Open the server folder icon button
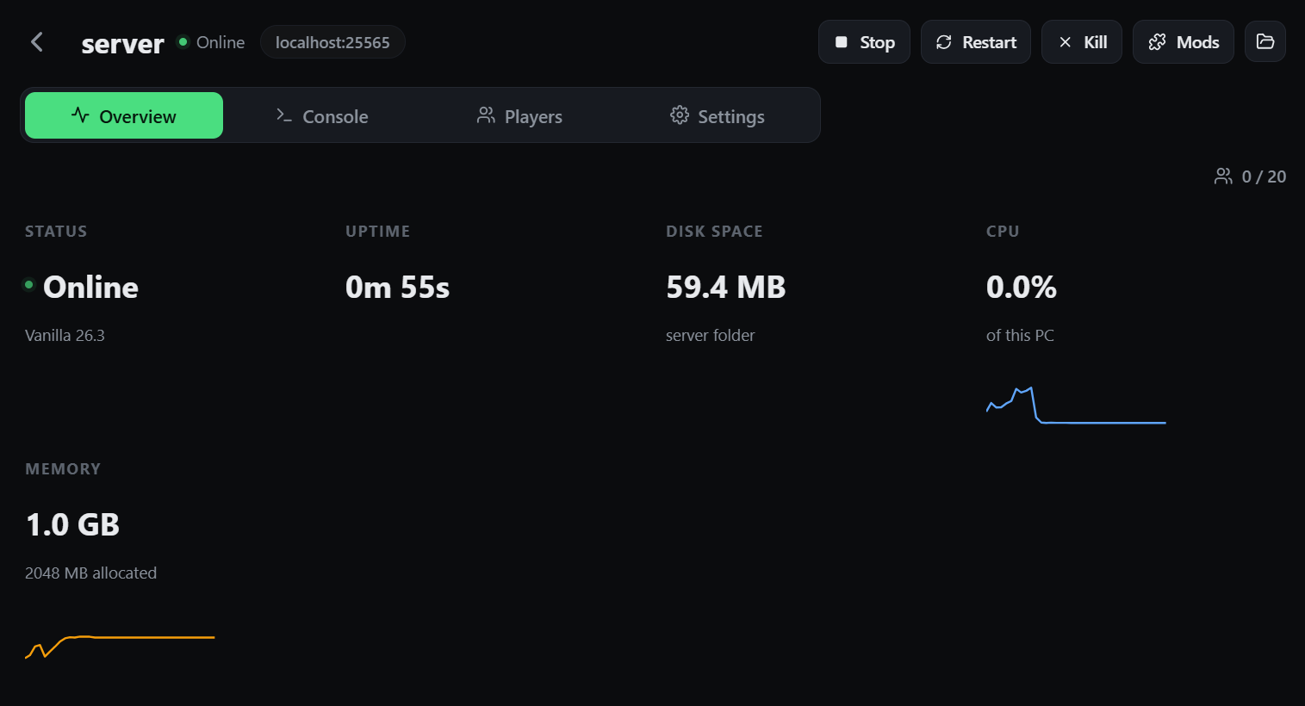Viewport: 1305px width, 706px height. point(1265,42)
